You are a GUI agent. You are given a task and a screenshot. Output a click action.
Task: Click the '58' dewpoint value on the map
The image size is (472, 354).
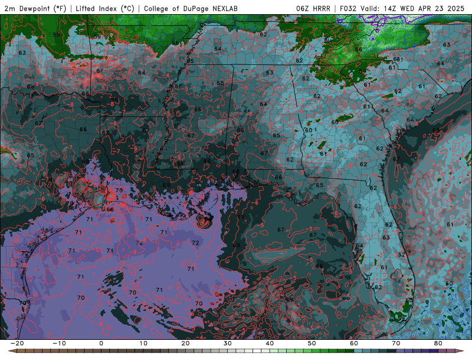pos(56,34)
